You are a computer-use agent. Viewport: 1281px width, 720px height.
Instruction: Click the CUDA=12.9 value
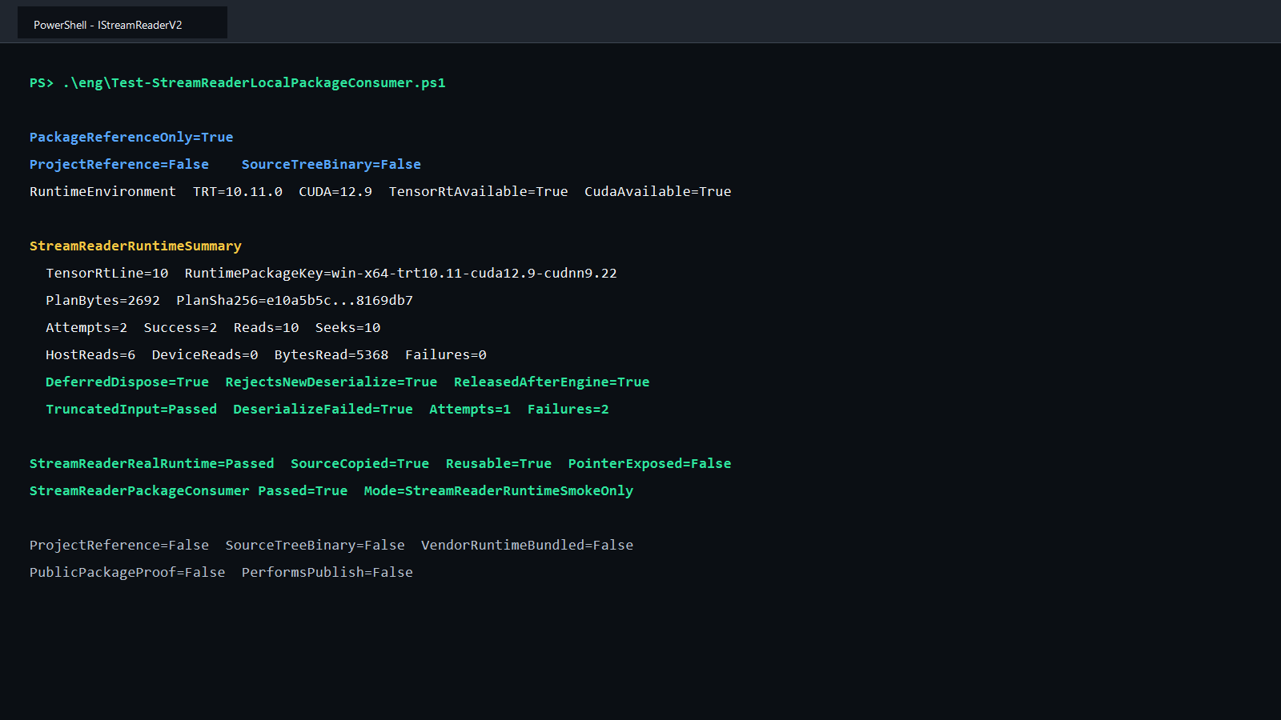(335, 191)
